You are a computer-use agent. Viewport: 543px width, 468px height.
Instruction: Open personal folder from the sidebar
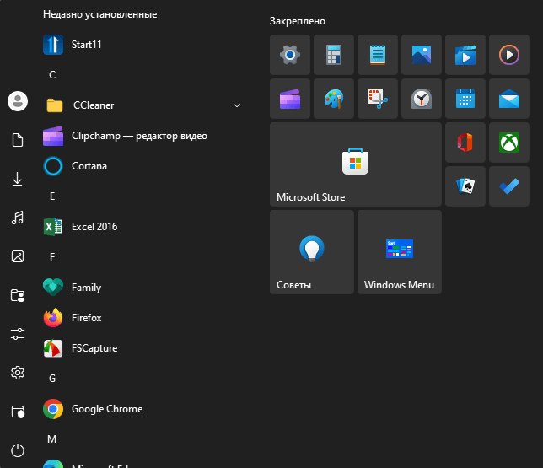coord(18,295)
